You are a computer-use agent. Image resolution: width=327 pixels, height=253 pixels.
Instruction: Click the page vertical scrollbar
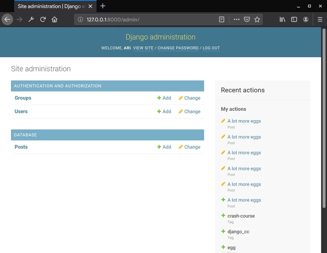tap(324, 118)
